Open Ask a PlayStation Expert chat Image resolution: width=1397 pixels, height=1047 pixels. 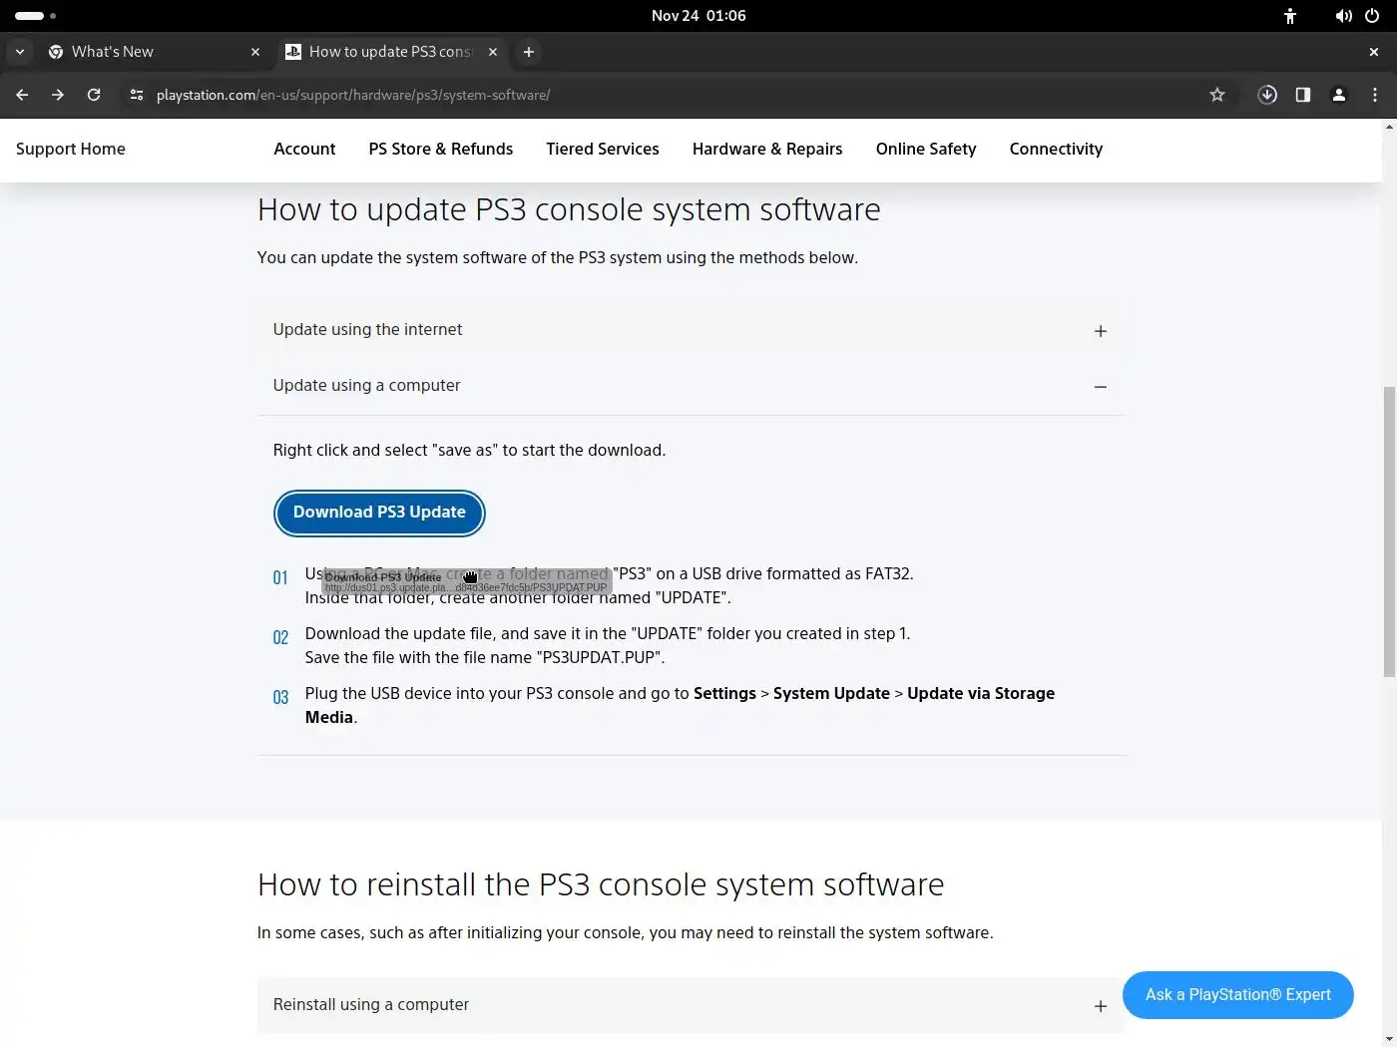point(1237,995)
